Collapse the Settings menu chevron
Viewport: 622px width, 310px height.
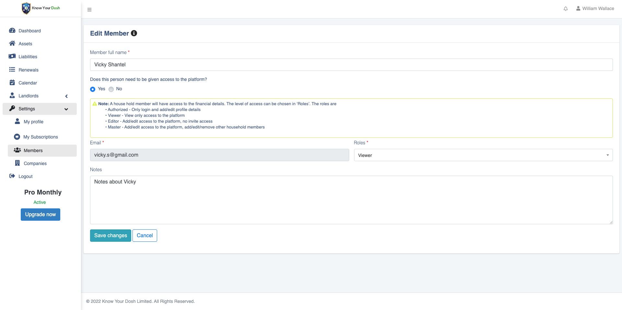click(66, 109)
